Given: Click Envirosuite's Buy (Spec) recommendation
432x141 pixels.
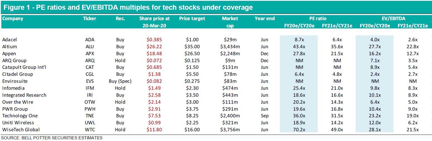Looking at the screenshot, I should coord(120,81).
